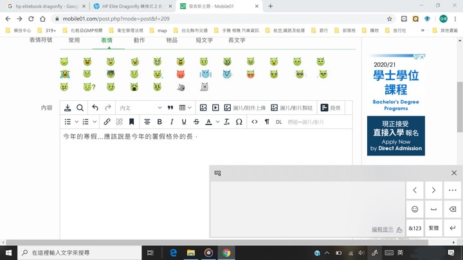463x260 pixels.
Task: Undo the last edit in editor
Action: (x=95, y=108)
